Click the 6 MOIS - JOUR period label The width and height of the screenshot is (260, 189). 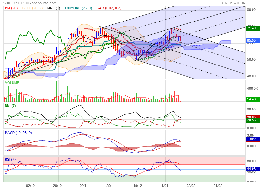click(x=234, y=3)
